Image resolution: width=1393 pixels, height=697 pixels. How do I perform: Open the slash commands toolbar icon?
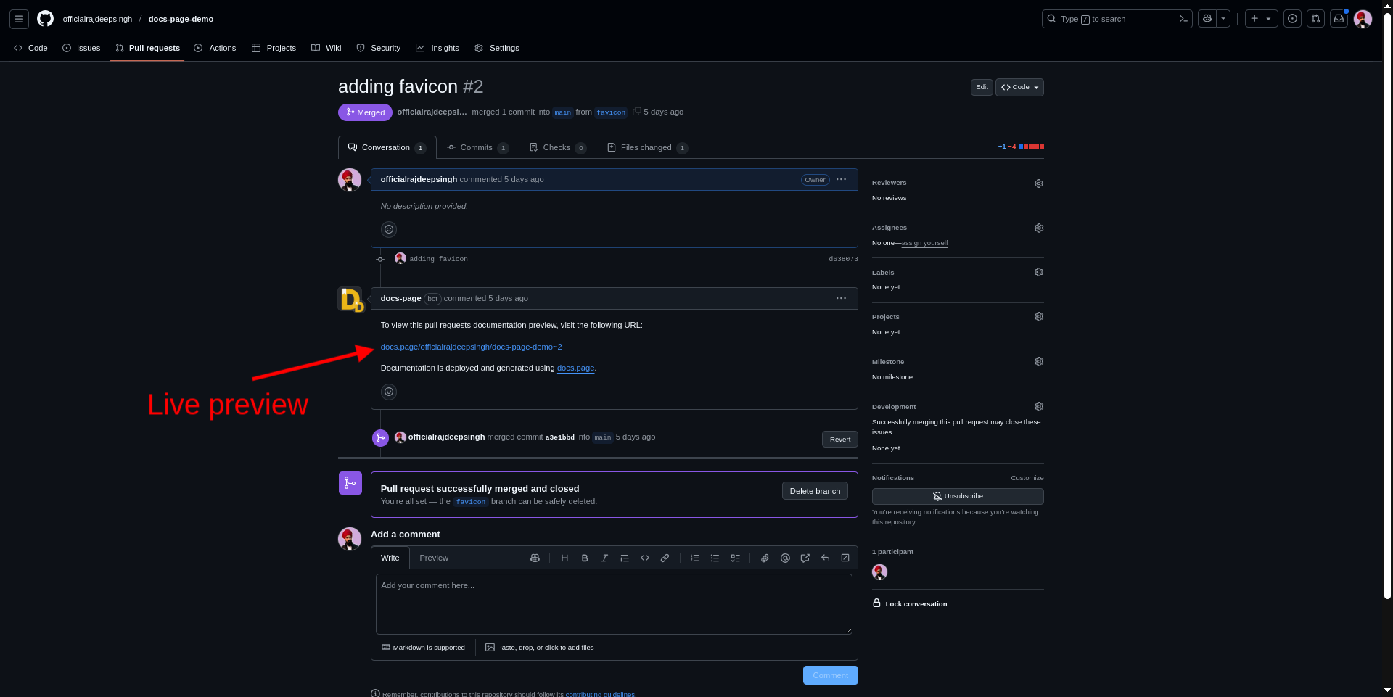pyautogui.click(x=845, y=558)
